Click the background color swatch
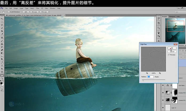Image resolution: width=186 pixels, height=111 pixels. tap(3, 84)
